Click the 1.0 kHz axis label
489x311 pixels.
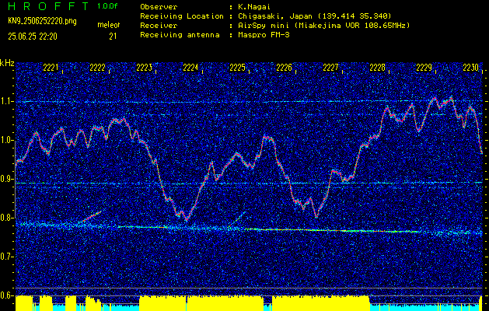coord(6,140)
